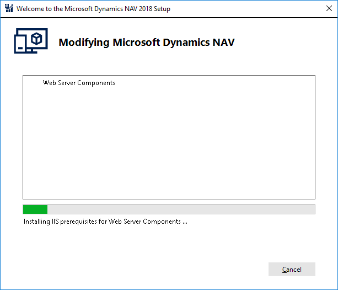Click the window title Welcome to Setup text
The image size is (338, 290).
pos(93,9)
